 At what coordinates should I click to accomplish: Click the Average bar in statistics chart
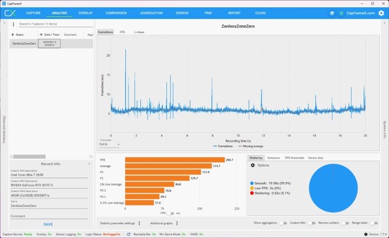[168, 166]
